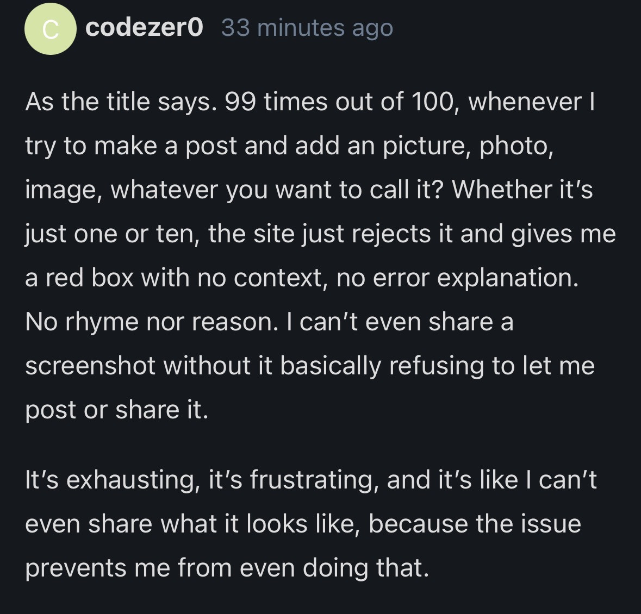Open codezer0's avatar circle with letter C
Image resolution: width=641 pixels, height=614 pixels.
tap(50, 29)
